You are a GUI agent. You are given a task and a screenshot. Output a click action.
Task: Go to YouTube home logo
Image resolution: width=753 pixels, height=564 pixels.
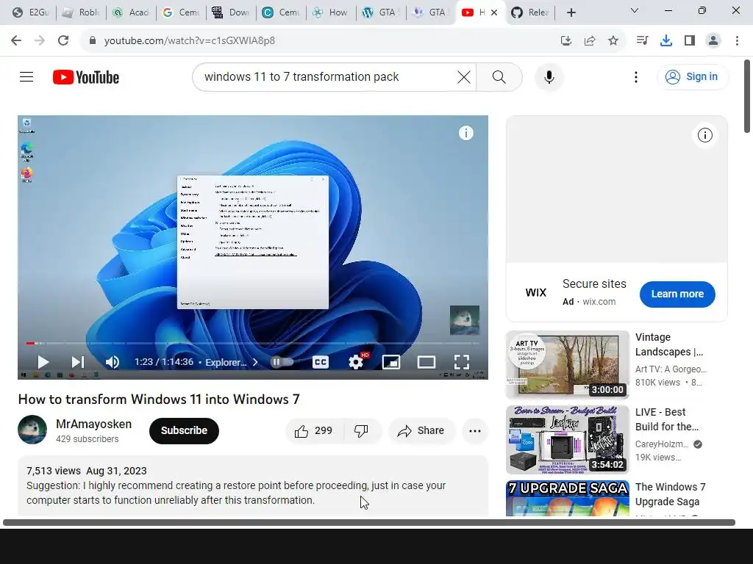tap(86, 77)
